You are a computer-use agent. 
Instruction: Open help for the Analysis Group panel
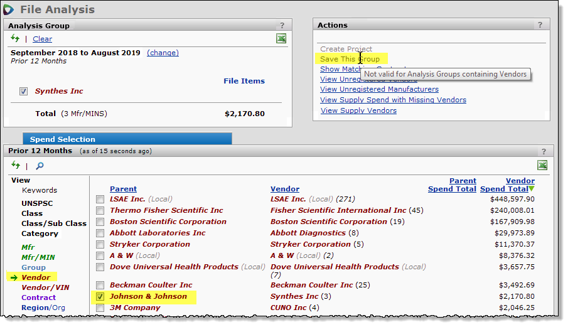click(282, 26)
